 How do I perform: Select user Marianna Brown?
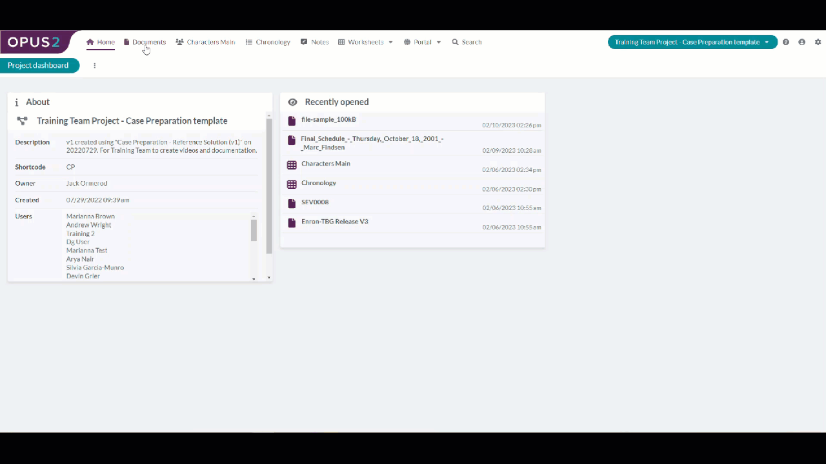[x=90, y=217]
